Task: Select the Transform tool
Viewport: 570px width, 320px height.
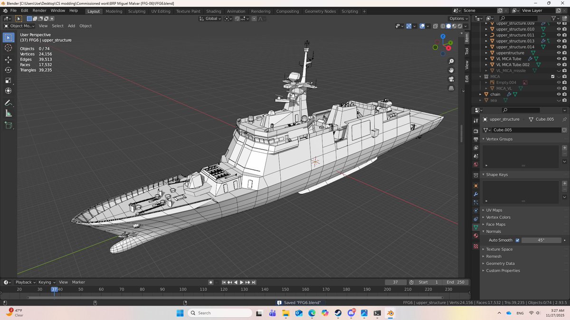Action: pyautogui.click(x=9, y=91)
